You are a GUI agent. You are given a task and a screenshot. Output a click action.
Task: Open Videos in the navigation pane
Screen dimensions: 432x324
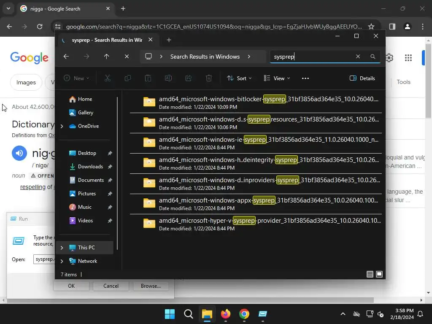[86, 221]
